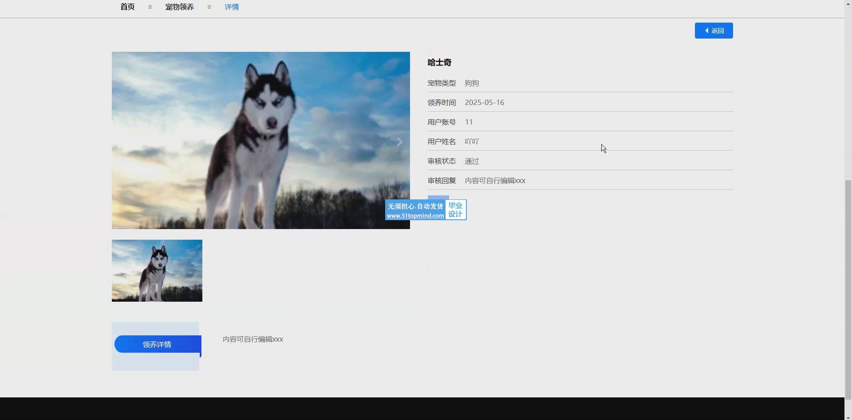This screenshot has height=420, width=852.
Task: Advance carousel with the right chevron arrow
Action: pyautogui.click(x=399, y=142)
